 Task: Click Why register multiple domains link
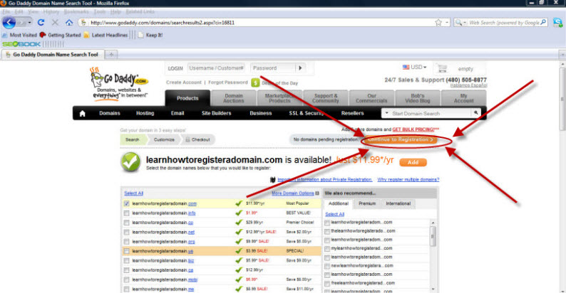[408, 180]
